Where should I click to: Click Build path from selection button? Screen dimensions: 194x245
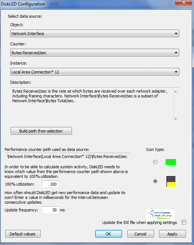[x=41, y=131]
